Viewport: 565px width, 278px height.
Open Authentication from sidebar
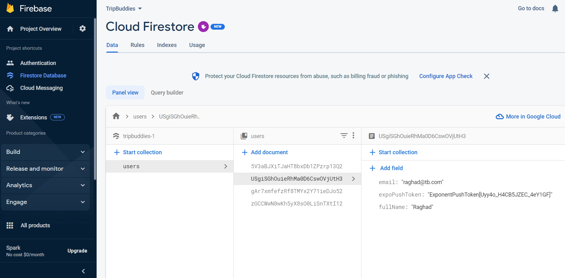tap(38, 63)
